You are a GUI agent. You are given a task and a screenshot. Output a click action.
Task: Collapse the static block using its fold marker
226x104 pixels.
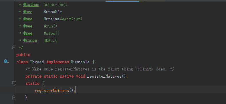14,83
